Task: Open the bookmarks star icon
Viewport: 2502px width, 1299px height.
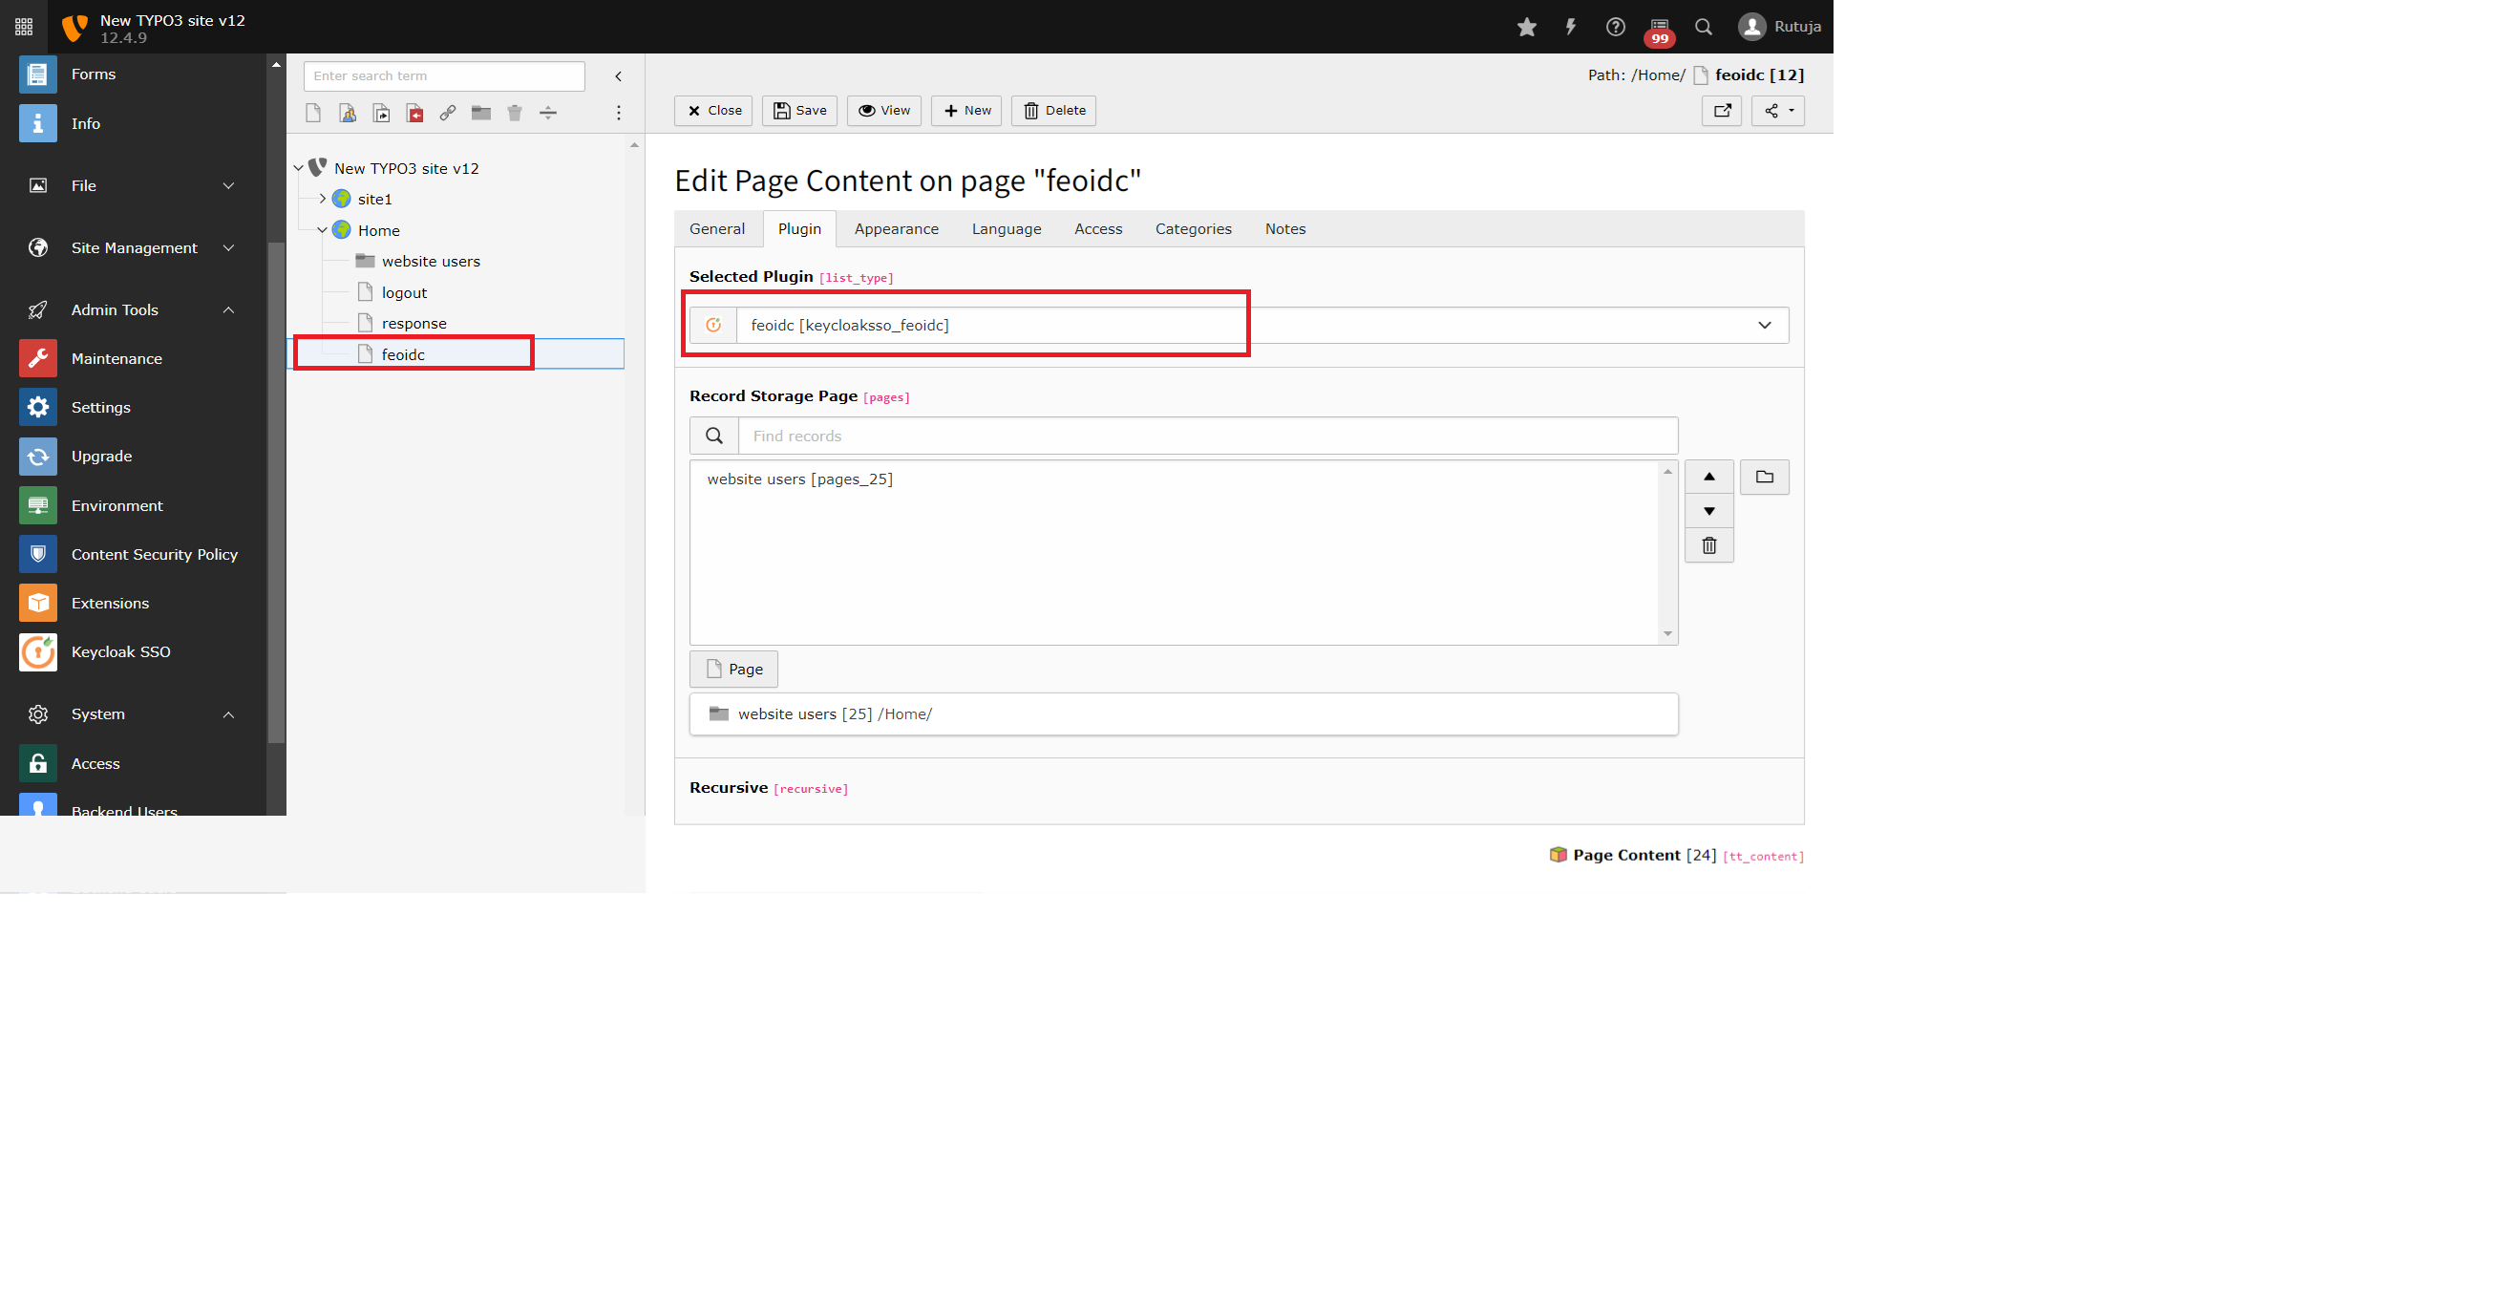Action: coord(1526,27)
